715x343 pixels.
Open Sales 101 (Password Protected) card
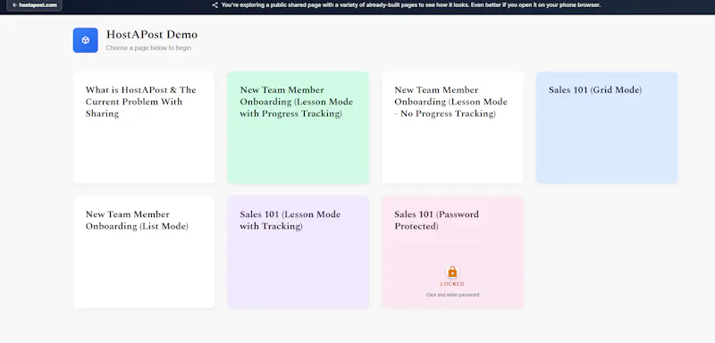coord(453,252)
